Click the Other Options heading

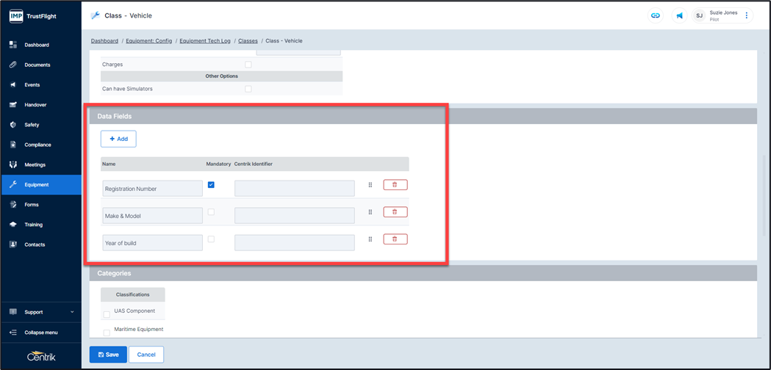[222, 76]
